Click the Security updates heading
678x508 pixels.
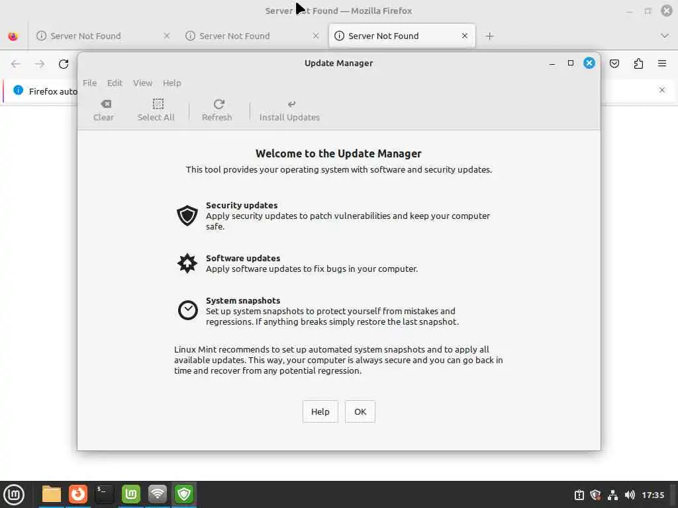(242, 205)
